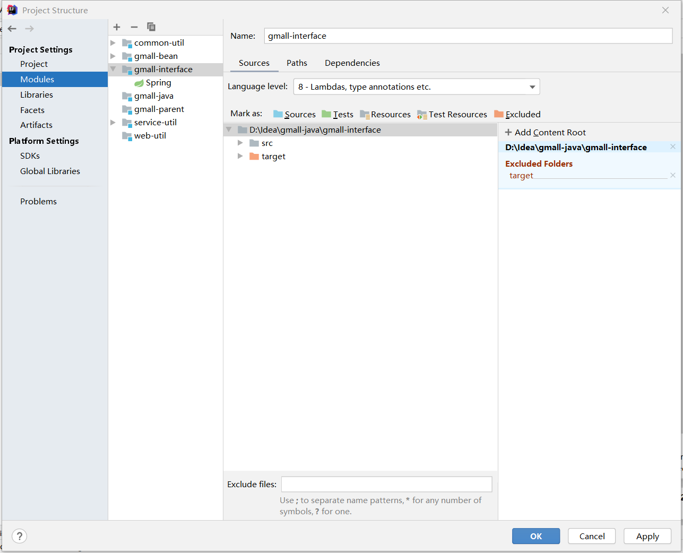Expand the target folder node
Image resolution: width=683 pixels, height=553 pixels.
[x=240, y=157]
